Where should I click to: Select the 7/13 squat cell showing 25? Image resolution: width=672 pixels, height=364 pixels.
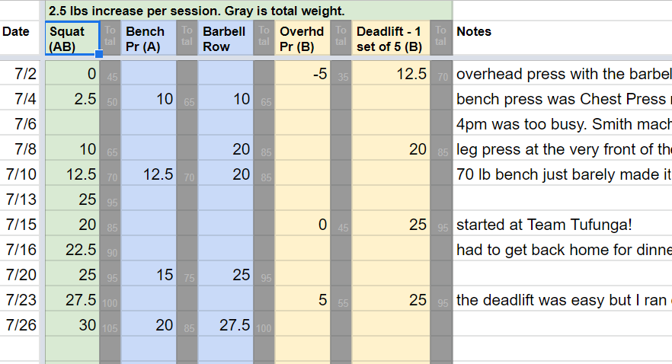72,199
